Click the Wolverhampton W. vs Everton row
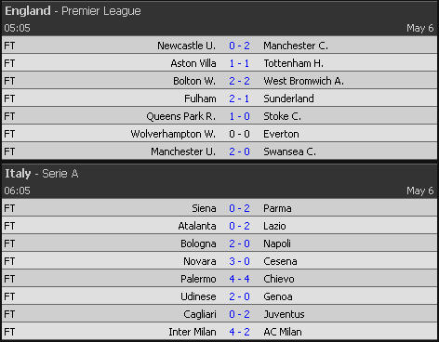The width and height of the screenshot is (439, 342). [219, 134]
